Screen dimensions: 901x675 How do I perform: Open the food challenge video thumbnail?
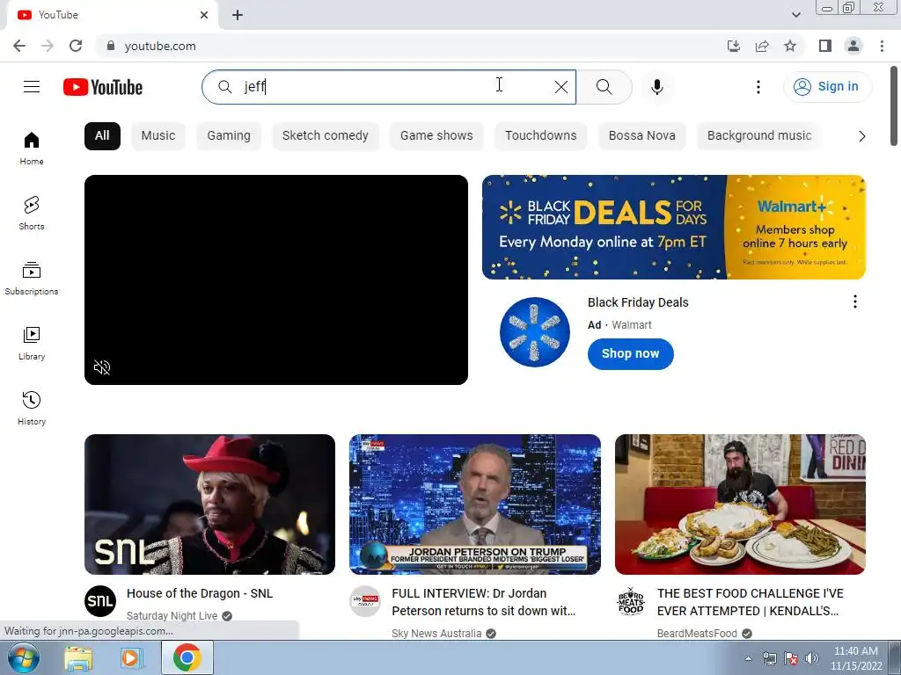(740, 504)
